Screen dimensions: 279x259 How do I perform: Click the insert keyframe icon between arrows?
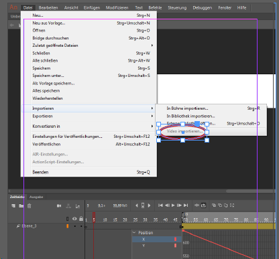[143, 205]
